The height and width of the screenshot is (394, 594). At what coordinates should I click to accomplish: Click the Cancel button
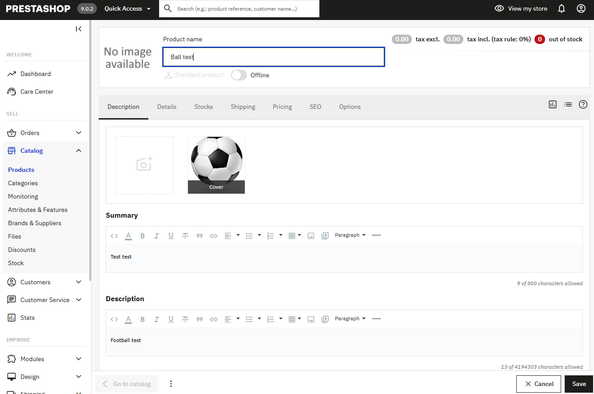tap(539, 384)
